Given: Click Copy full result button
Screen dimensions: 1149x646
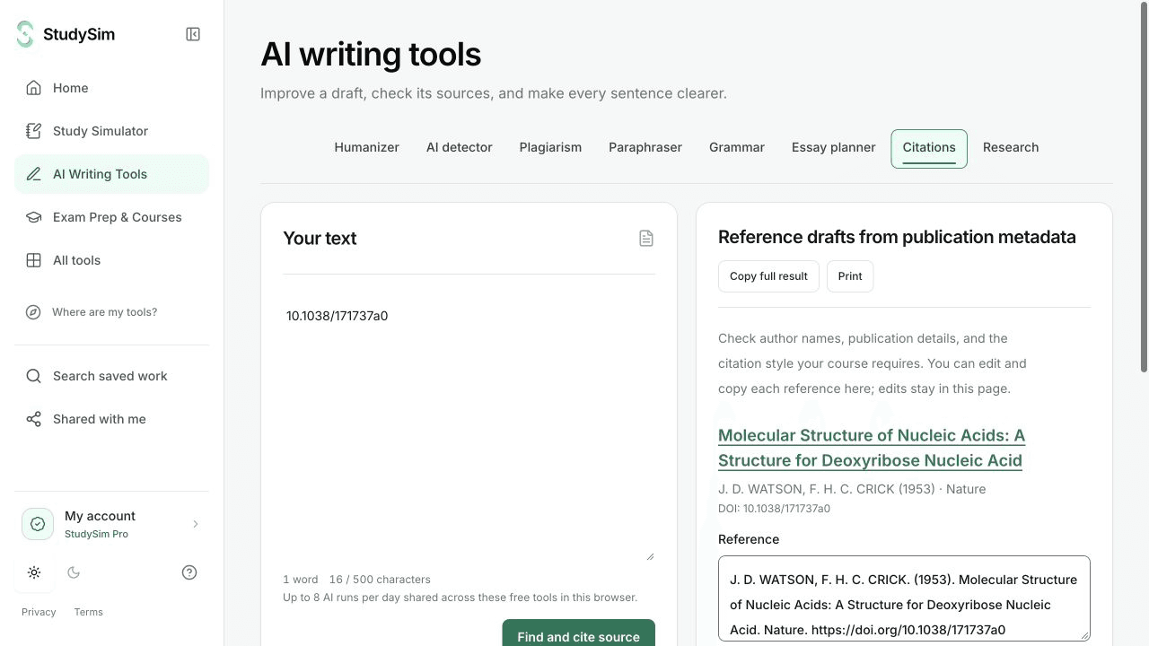Looking at the screenshot, I should coord(768,276).
